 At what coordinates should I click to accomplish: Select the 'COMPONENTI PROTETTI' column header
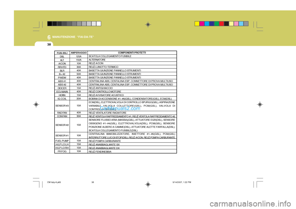[132, 53]
